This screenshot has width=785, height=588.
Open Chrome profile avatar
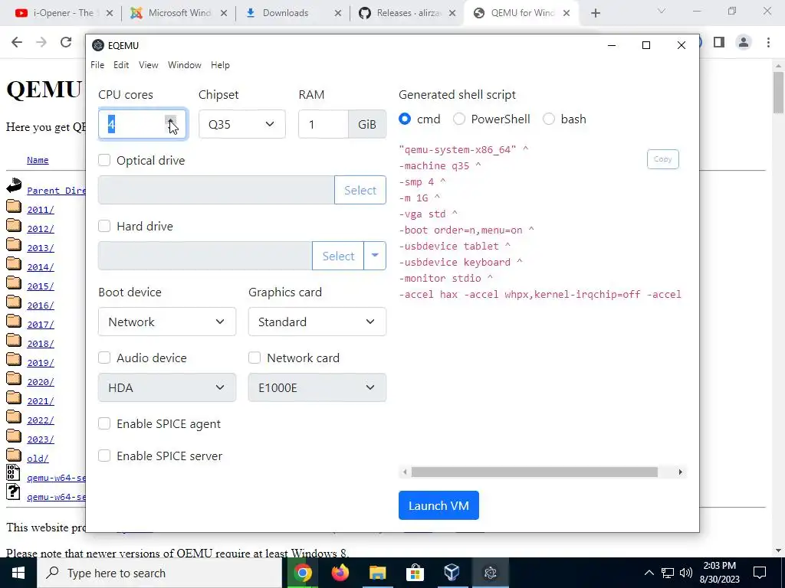tap(744, 43)
